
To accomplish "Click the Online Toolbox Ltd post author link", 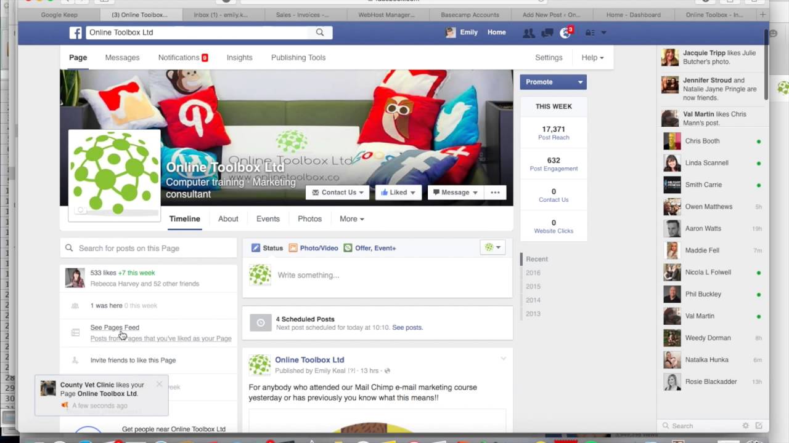I will pos(309,360).
